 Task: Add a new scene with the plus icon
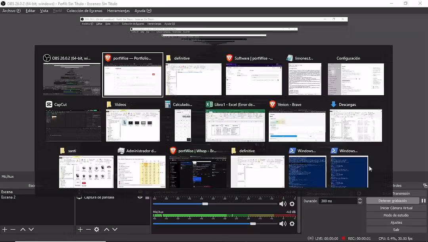(x=5, y=229)
